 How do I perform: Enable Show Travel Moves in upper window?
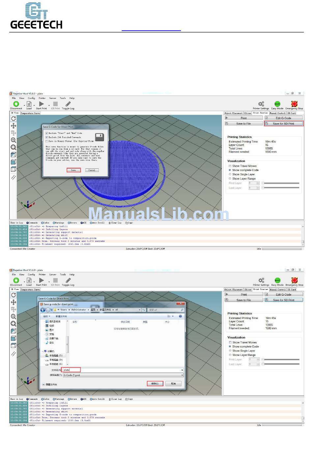pyautogui.click(x=230, y=166)
